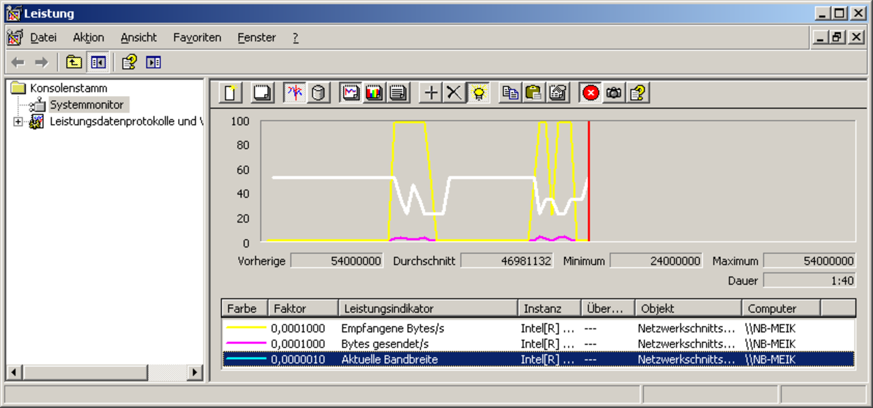Screen dimensions: 873x408
Task: Restore the inner console child window
Action: point(838,37)
